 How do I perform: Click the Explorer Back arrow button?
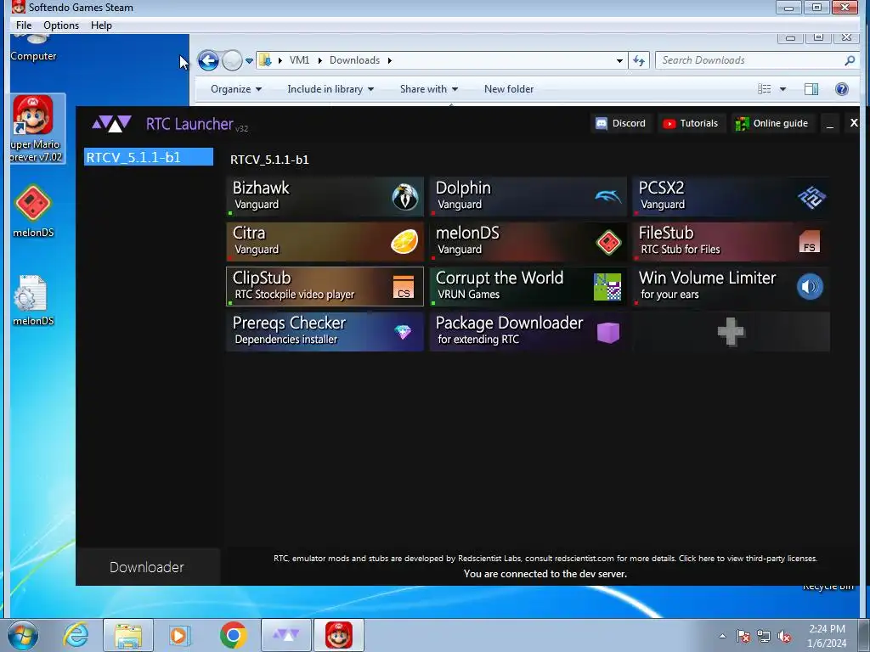coord(208,60)
